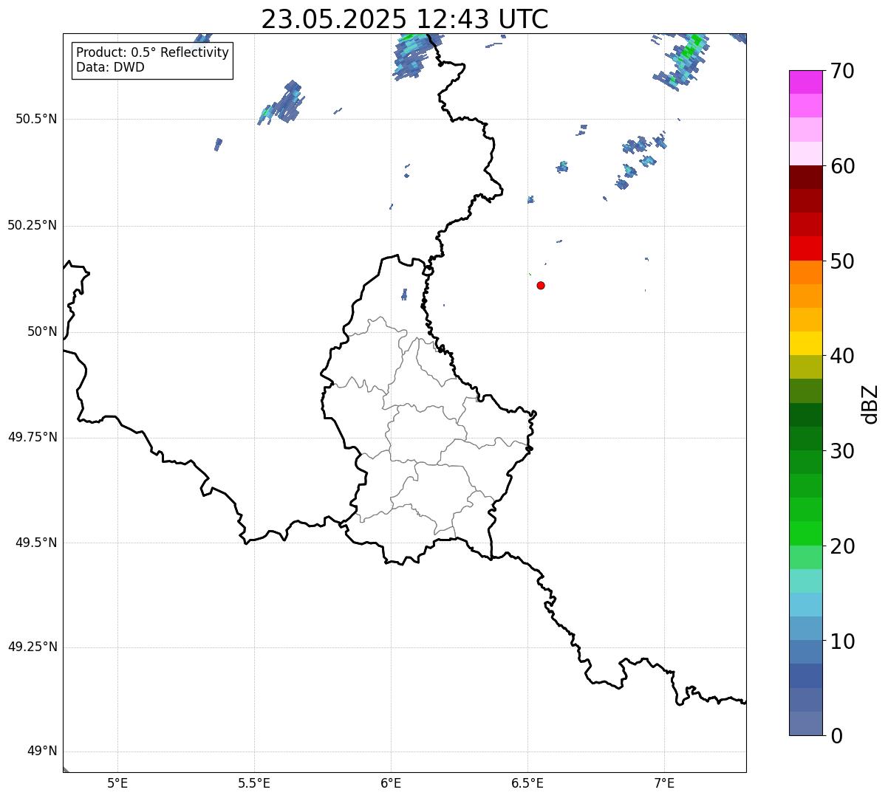888x798 pixels.
Task: Pick the bright red segment just above 50
Action: click(805, 248)
